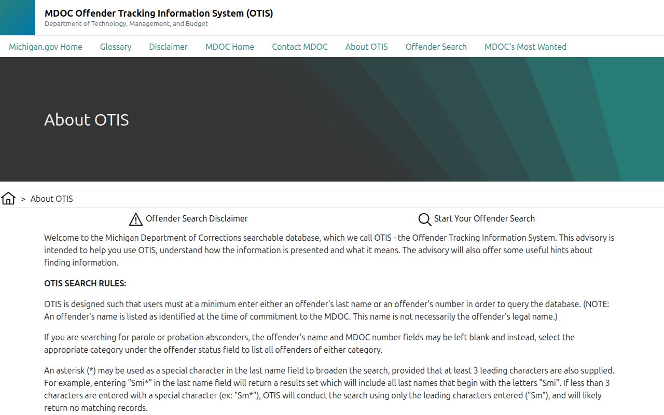Open Offender Search in the navigation bar
This screenshot has height=415, width=664.
coord(436,47)
